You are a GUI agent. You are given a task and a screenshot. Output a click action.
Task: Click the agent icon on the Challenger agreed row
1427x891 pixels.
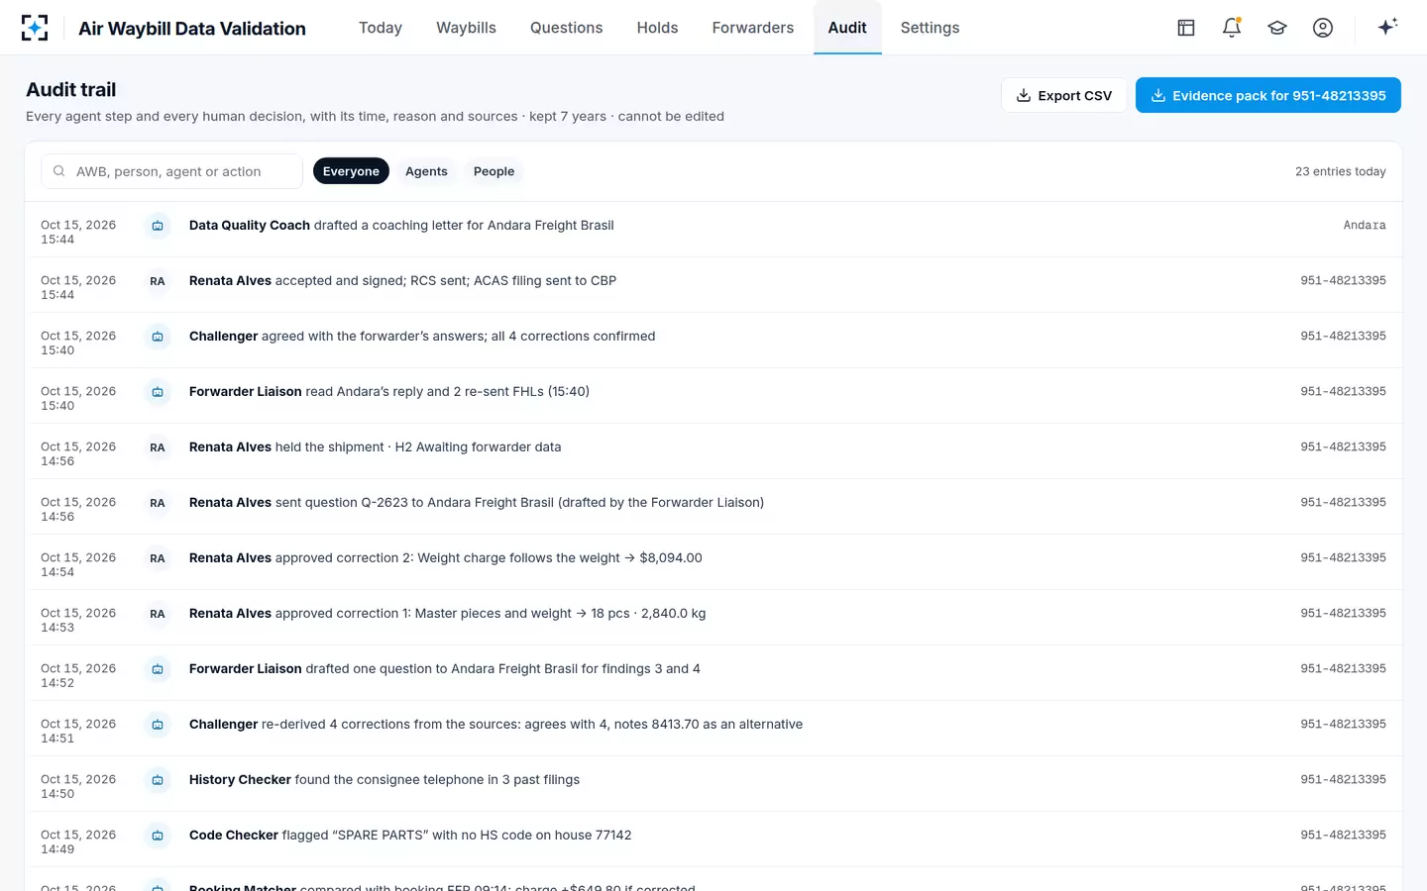pos(158,337)
